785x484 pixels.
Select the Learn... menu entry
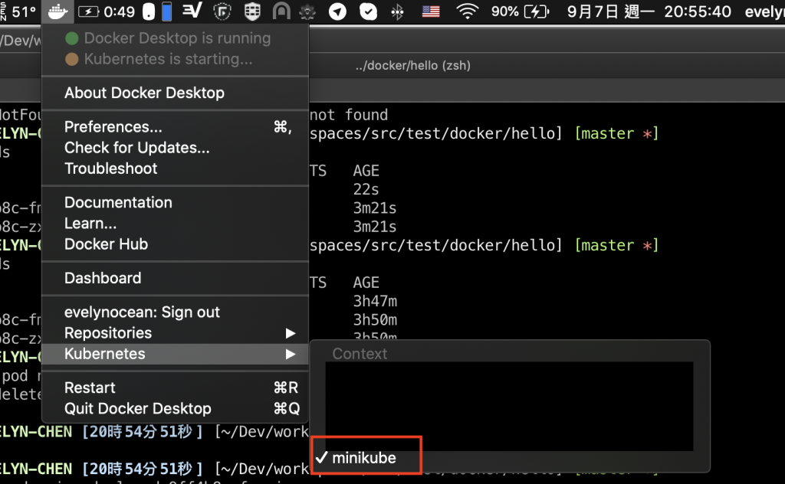tap(175, 224)
